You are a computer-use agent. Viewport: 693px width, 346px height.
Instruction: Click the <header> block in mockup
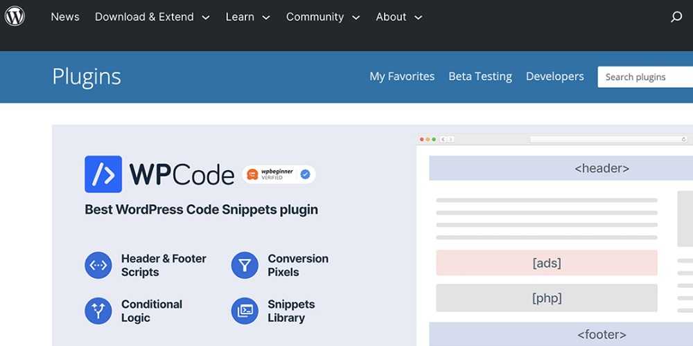(x=561, y=168)
